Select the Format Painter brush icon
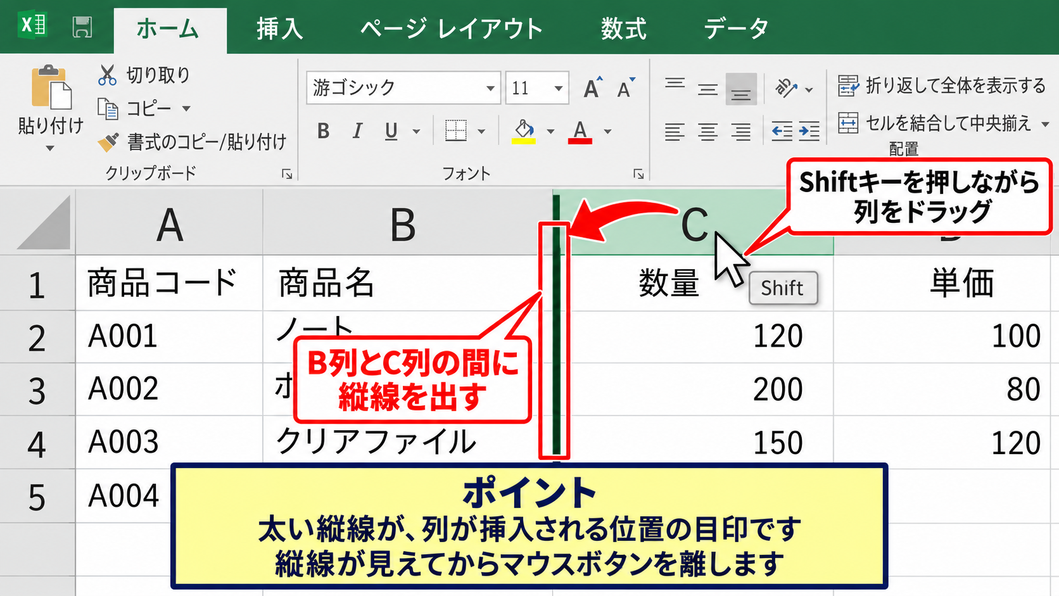Screen dimensions: 1059x596 tap(108, 142)
